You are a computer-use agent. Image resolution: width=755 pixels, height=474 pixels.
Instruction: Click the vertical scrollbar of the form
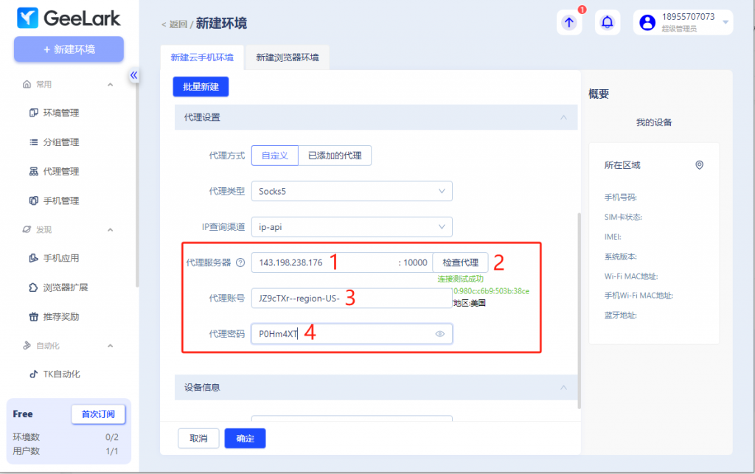579,310
